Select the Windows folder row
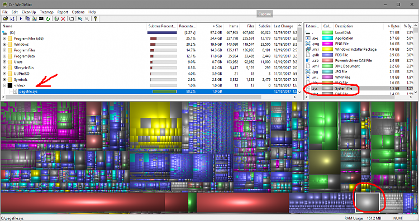This screenshot has width=419, height=221. click(x=150, y=44)
